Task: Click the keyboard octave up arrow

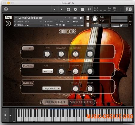Action: coord(5,112)
